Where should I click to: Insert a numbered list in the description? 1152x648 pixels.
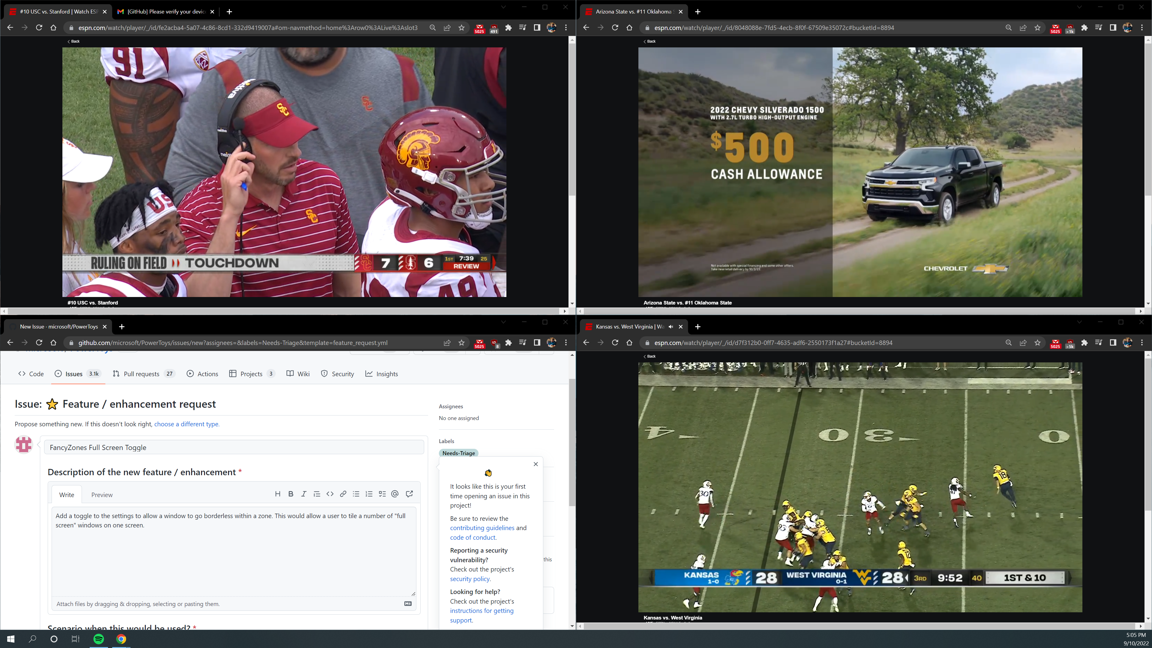pos(369,494)
